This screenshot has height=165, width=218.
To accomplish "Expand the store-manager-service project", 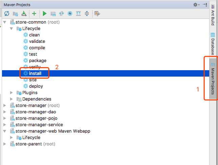I will pyautogui.click(x=5, y=125).
